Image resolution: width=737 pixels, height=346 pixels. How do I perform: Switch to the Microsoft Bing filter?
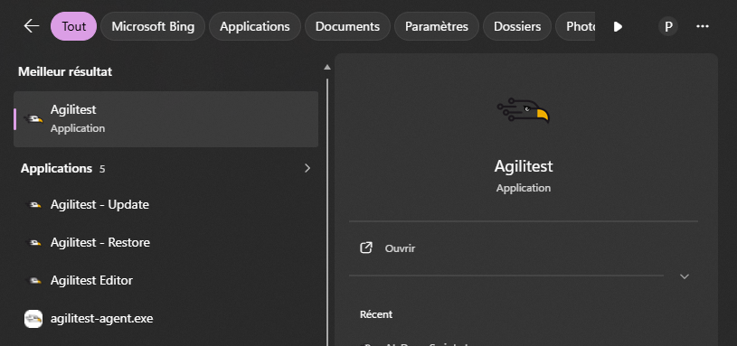tap(153, 26)
